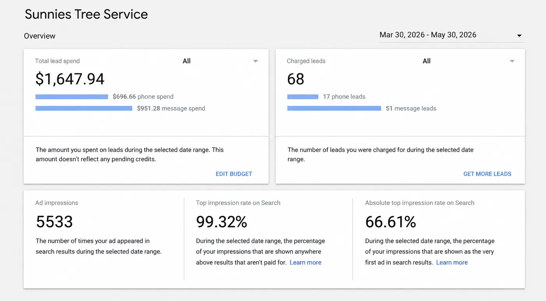Click arrow icon in Charged leads card
Image resolution: width=546 pixels, height=301 pixels.
tap(512, 61)
